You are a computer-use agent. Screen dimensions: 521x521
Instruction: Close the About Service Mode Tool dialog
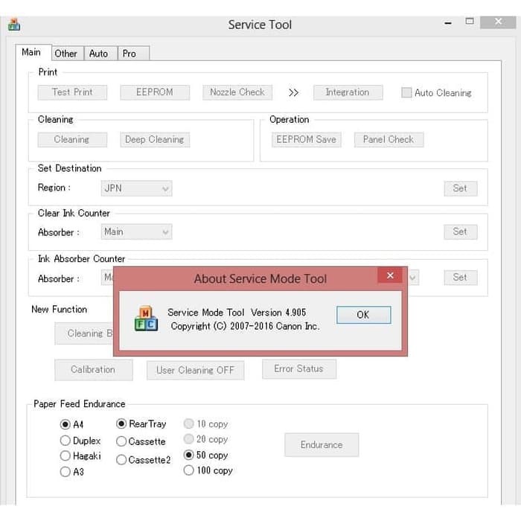pyautogui.click(x=390, y=275)
